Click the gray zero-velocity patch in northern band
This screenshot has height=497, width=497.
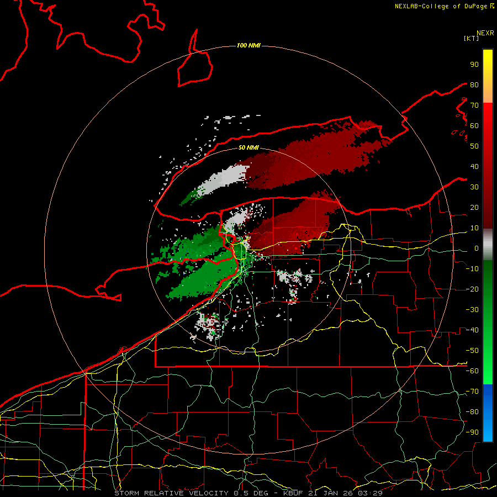(224, 179)
